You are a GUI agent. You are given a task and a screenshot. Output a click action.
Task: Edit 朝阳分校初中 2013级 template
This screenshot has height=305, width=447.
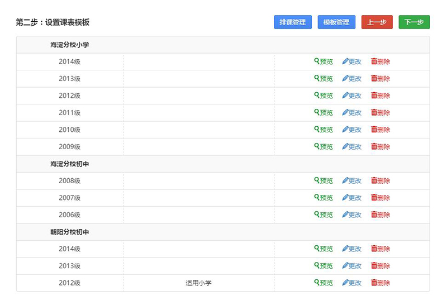click(x=351, y=266)
